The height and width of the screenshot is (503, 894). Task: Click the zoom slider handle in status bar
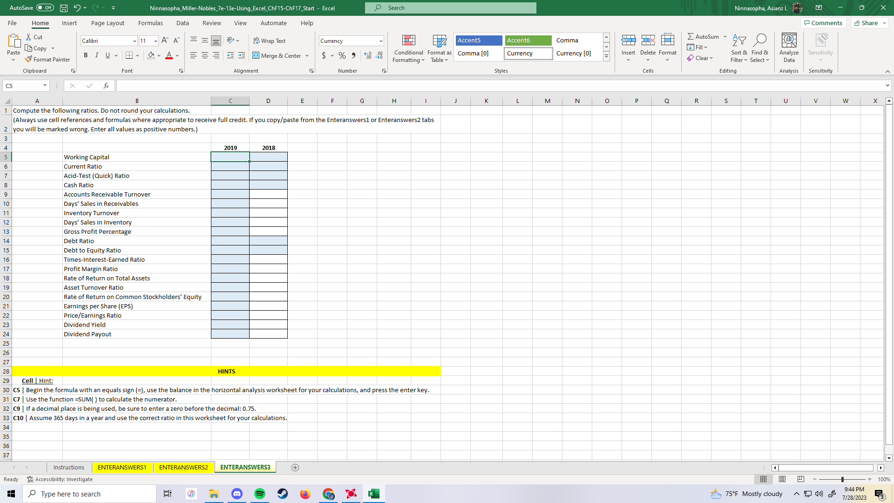pos(842,479)
